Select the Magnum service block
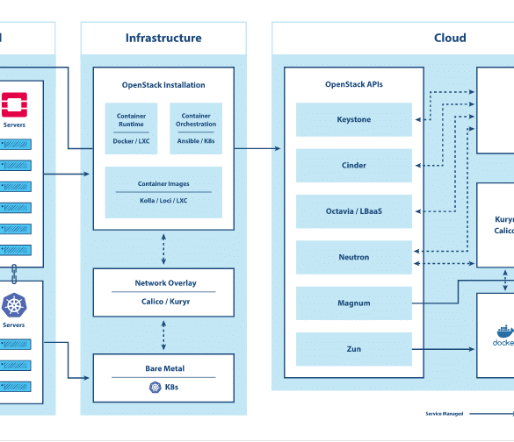Screen dimensions: 514x442 (354, 303)
